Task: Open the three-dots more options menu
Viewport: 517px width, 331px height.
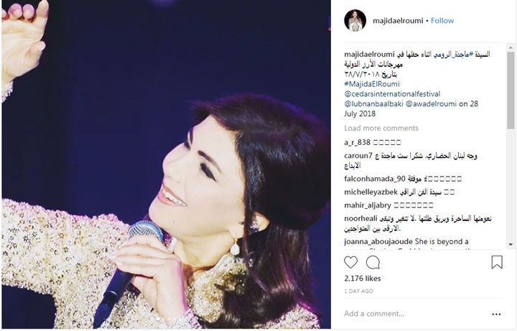Action: pos(496,314)
